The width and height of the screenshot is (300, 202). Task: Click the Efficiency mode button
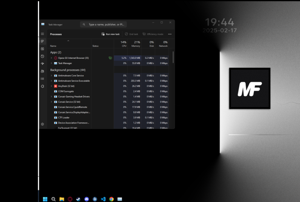click(153, 34)
